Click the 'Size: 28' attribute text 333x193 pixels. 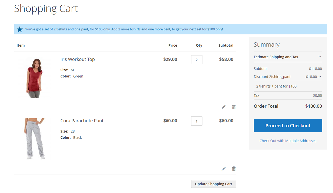(x=68, y=131)
